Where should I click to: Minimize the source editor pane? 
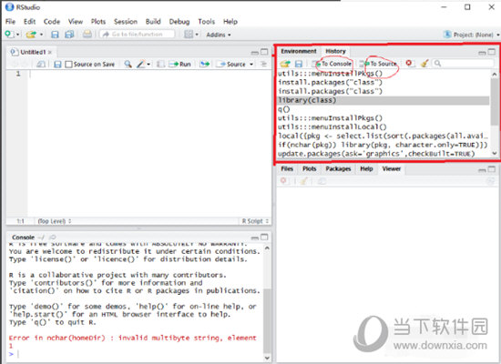click(255, 53)
